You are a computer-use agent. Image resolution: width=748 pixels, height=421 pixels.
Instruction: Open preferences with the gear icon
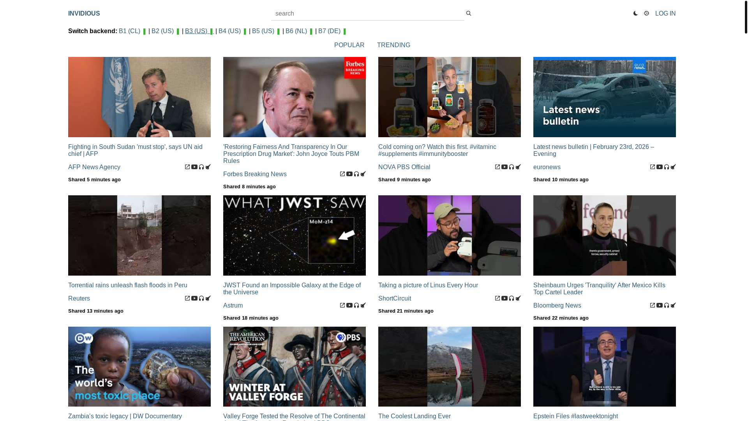[x=646, y=14]
